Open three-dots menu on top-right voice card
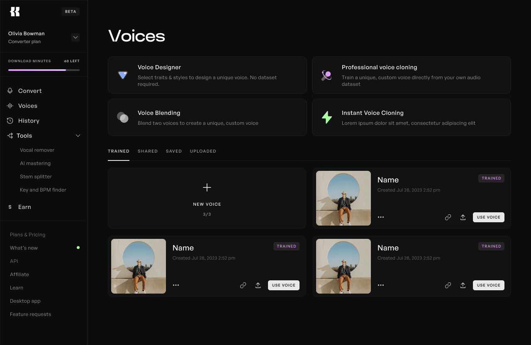The height and width of the screenshot is (345, 531). (x=381, y=217)
